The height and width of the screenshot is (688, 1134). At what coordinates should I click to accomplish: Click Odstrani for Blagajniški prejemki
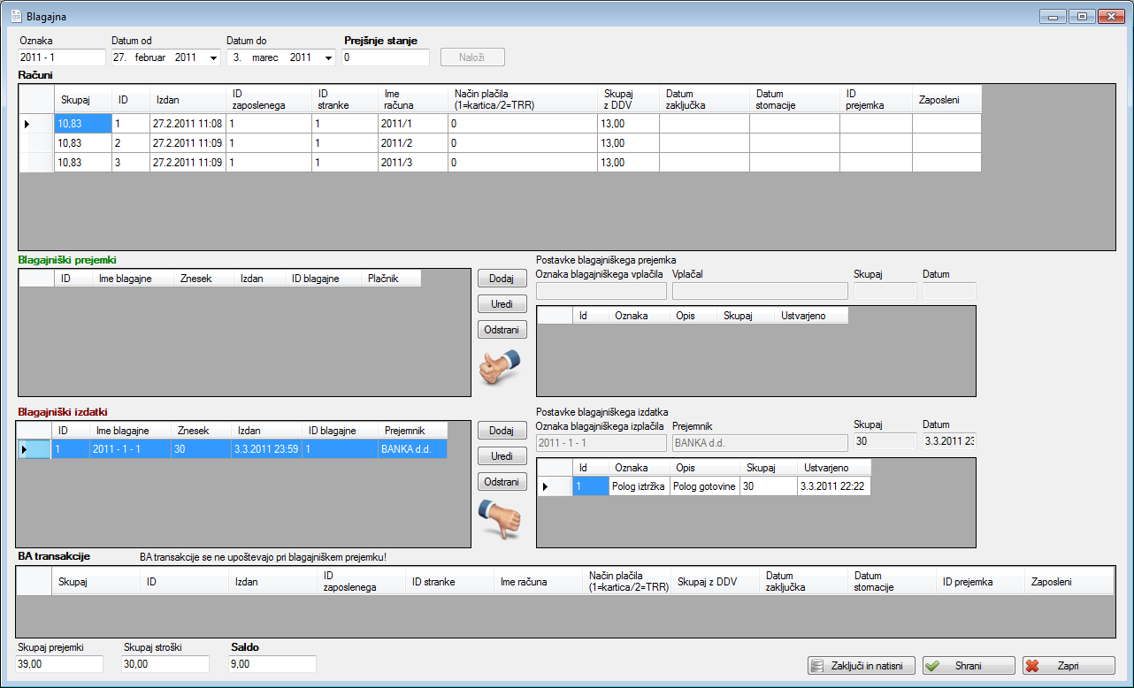[x=502, y=330]
